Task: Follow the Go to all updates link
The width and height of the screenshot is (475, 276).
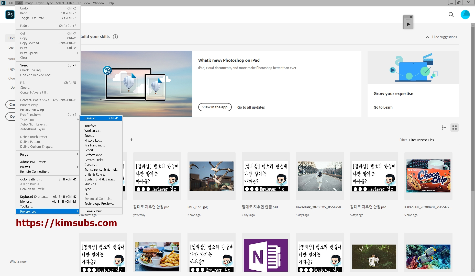Action: pyautogui.click(x=251, y=107)
